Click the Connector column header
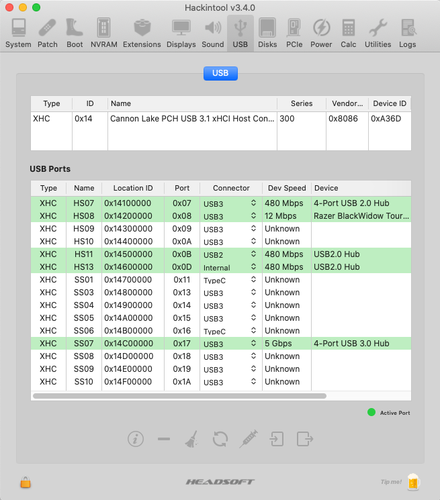The height and width of the screenshot is (500, 440). pos(231,188)
